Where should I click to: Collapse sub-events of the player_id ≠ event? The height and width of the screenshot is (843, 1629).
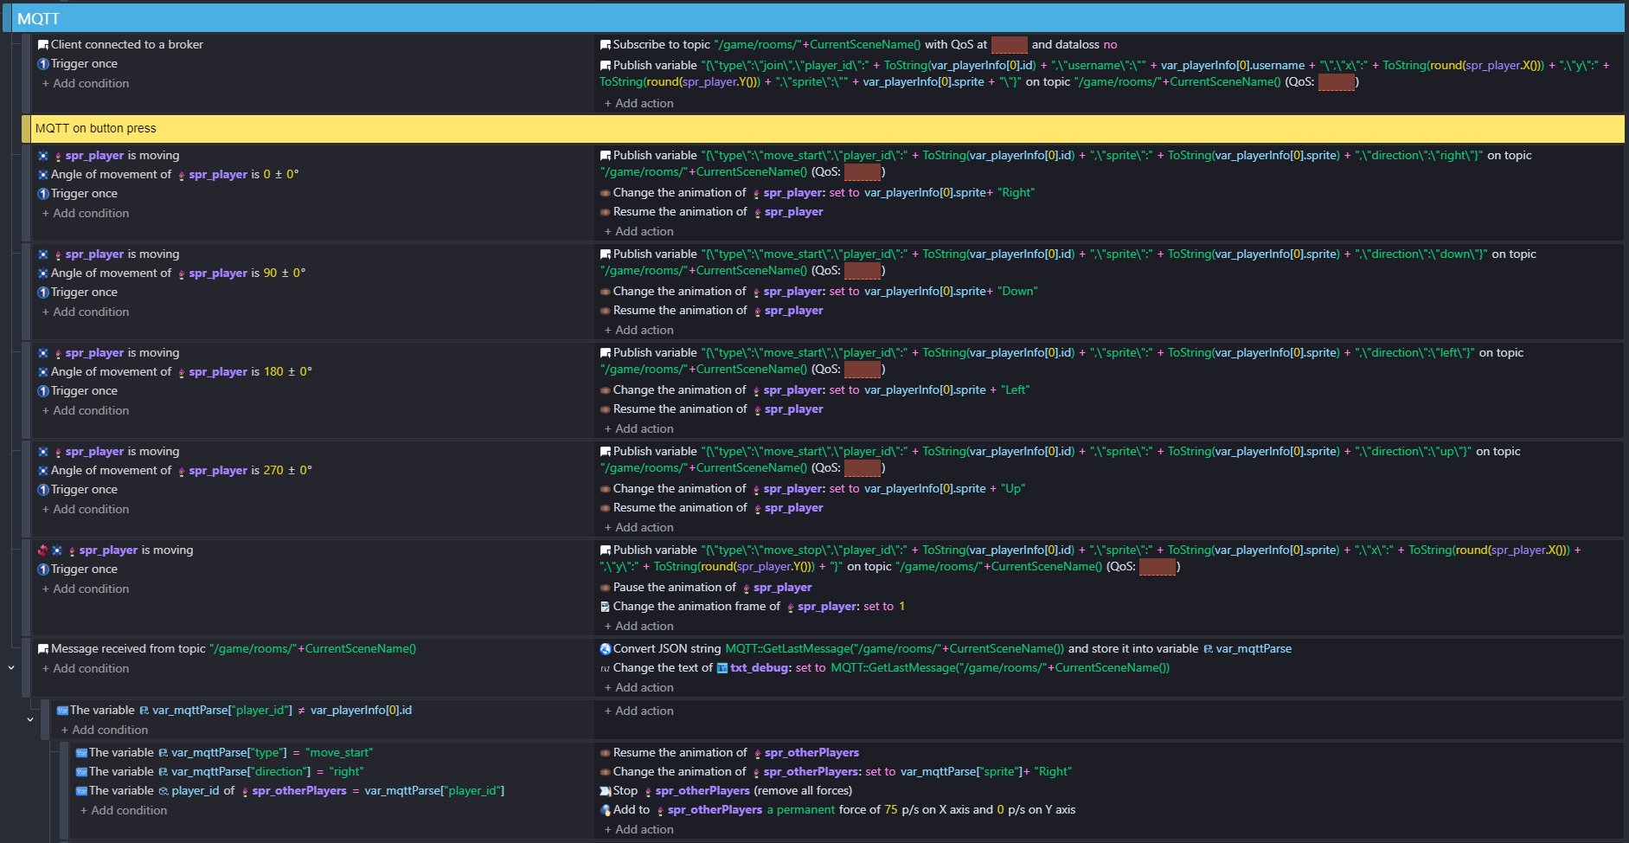pos(30,720)
